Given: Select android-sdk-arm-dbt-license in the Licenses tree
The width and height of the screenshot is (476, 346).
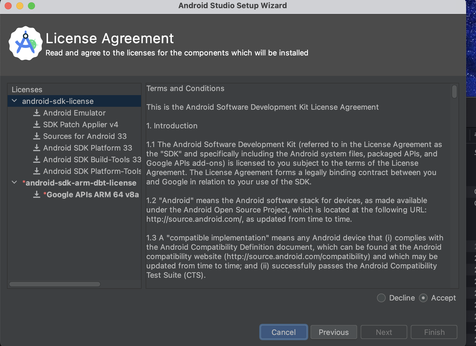Looking at the screenshot, I should [74, 183].
